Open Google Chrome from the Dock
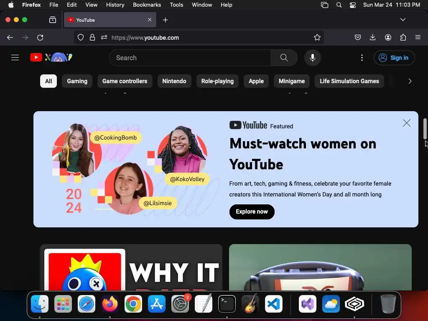 click(x=133, y=304)
